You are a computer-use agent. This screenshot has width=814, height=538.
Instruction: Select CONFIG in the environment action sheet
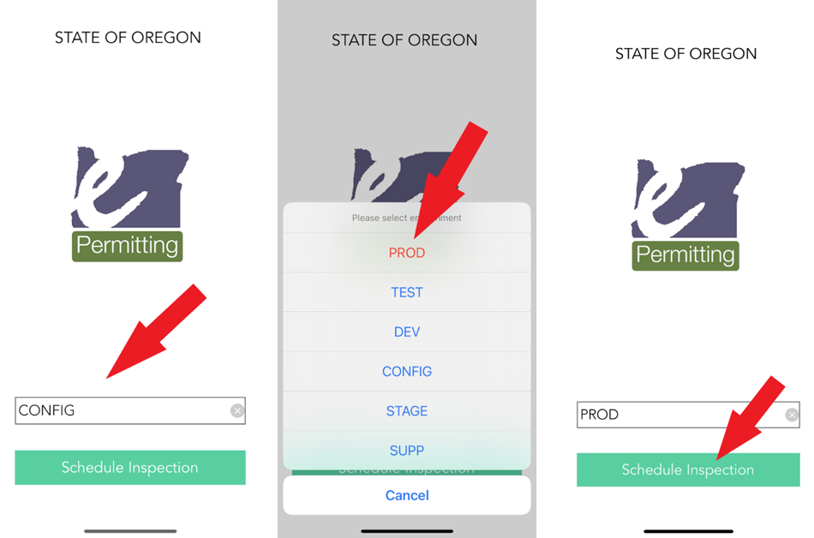407,371
